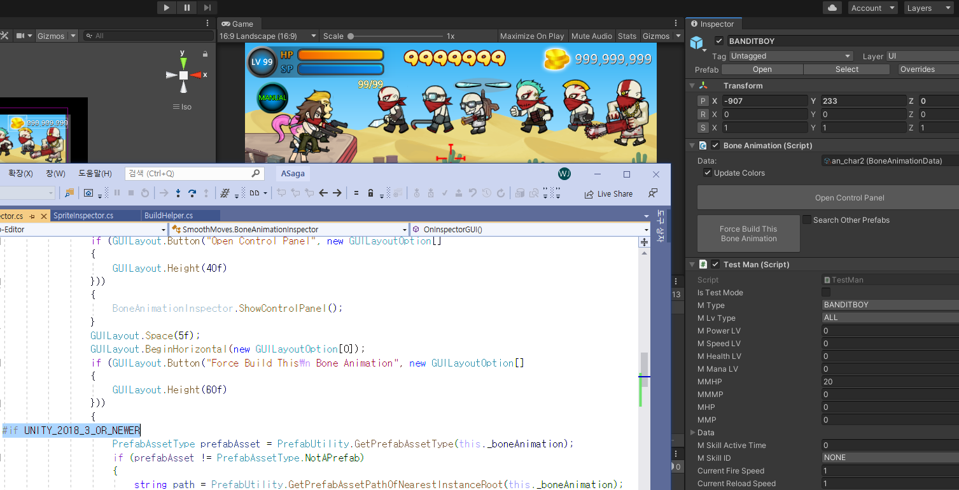Select the Game tab
This screenshot has width=959, height=490.
click(x=238, y=24)
